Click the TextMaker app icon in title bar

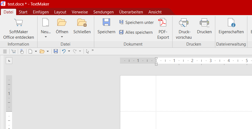[3, 4]
